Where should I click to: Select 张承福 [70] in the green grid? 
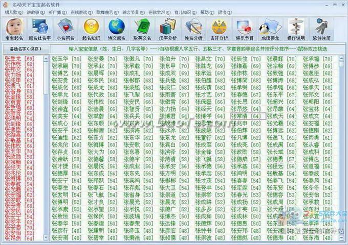coord(318,59)
